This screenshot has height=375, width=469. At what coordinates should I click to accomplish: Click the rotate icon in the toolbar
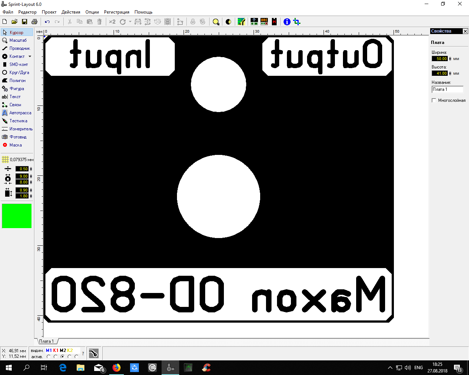point(123,22)
